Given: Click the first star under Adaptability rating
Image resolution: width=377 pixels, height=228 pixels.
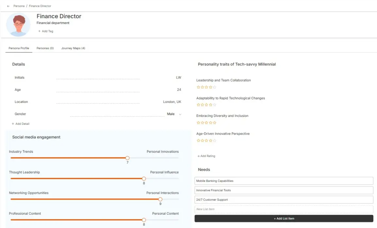Looking at the screenshot, I should 198,105.
